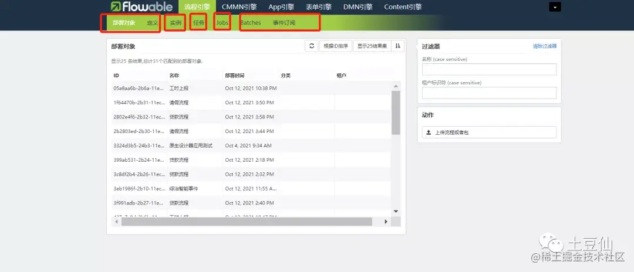Open the 显示25结果集 page size dropdown

coord(372,46)
